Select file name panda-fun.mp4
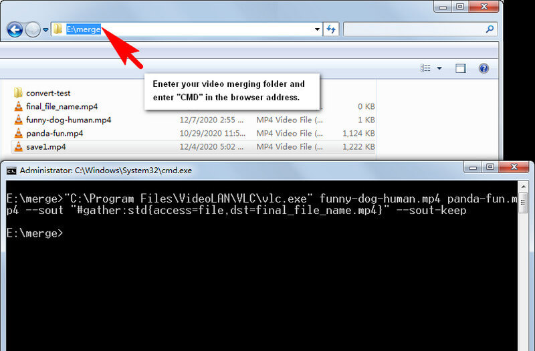The width and height of the screenshot is (535, 351). [x=55, y=133]
